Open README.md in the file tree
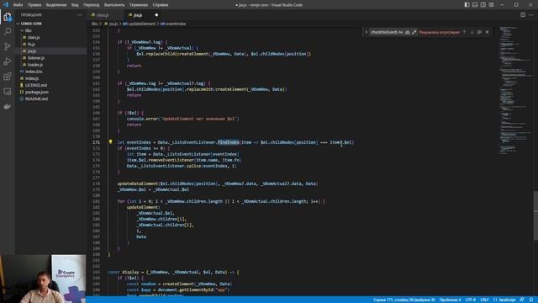The height and width of the screenshot is (303, 538). (36, 99)
